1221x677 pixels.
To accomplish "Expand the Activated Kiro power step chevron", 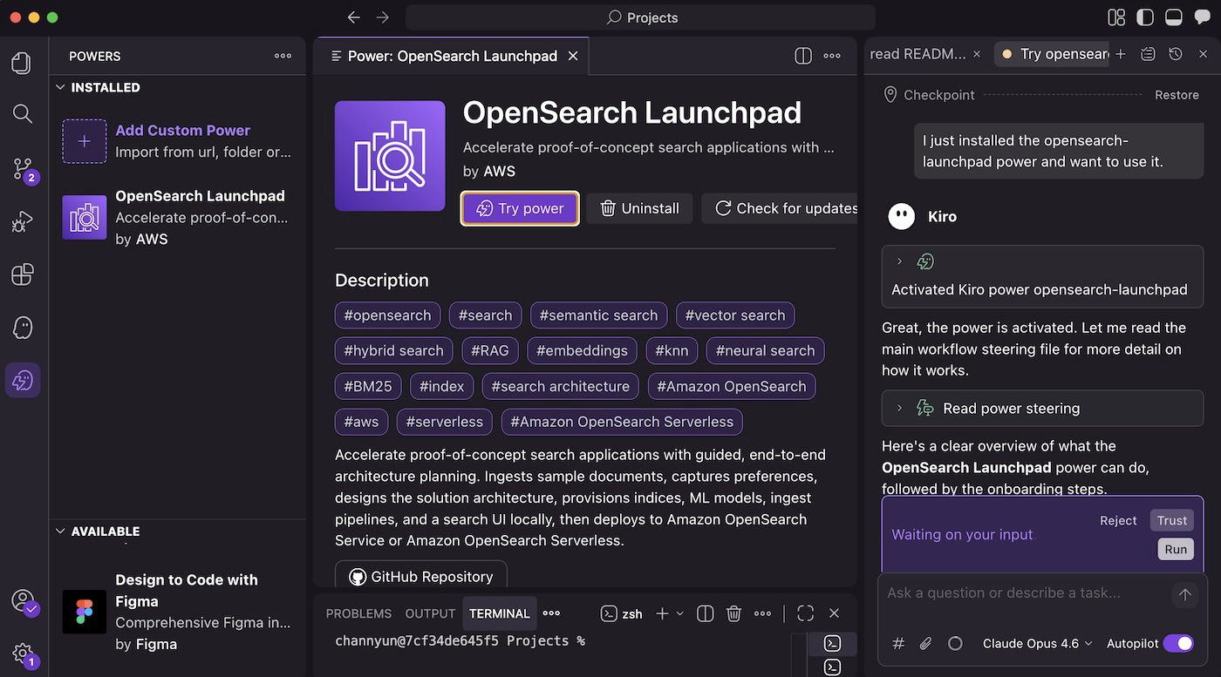I will click(x=899, y=261).
